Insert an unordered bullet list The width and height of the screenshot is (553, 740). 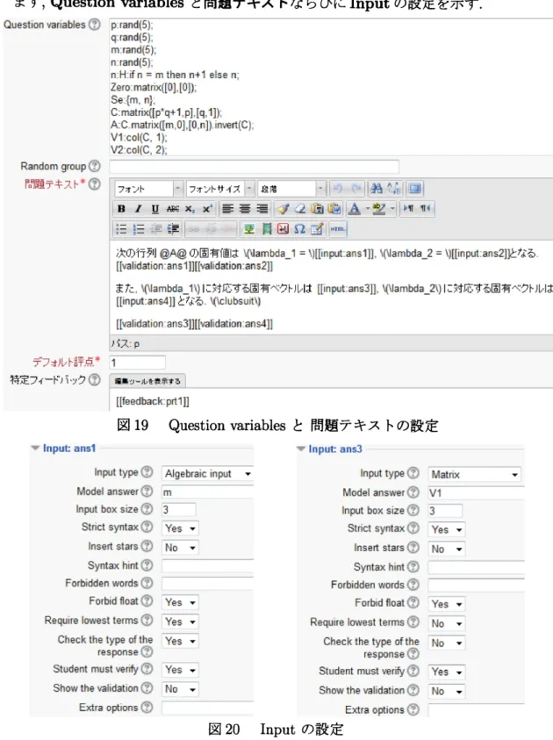point(121,229)
